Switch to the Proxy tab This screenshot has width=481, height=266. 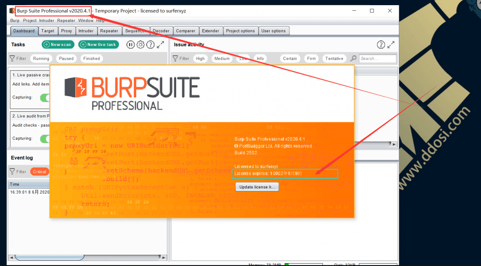(x=66, y=31)
